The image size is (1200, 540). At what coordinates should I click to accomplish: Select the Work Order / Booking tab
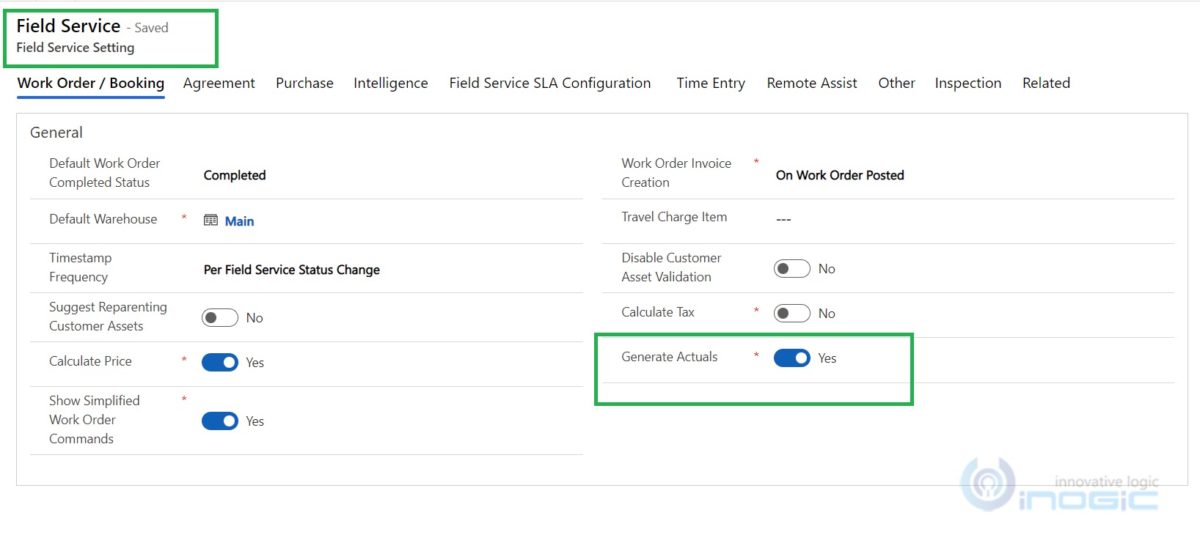tap(91, 83)
